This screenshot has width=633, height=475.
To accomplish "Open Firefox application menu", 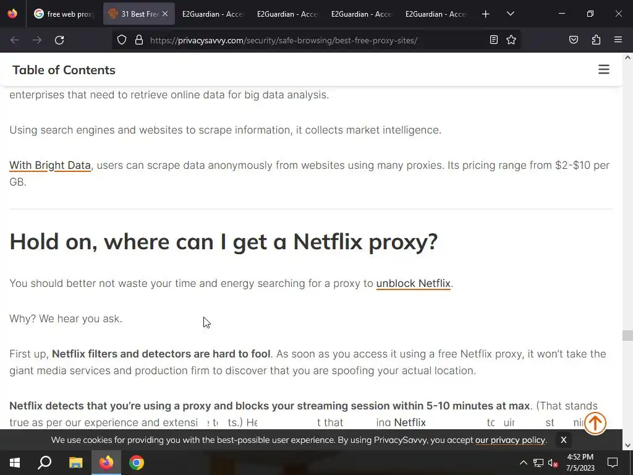I will 618,40.
